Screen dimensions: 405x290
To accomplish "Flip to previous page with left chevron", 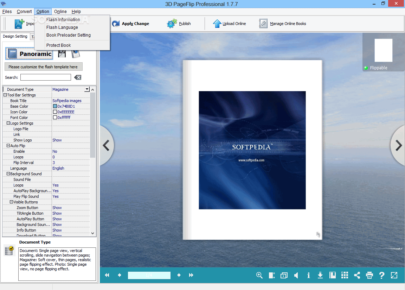I will coord(106,145).
